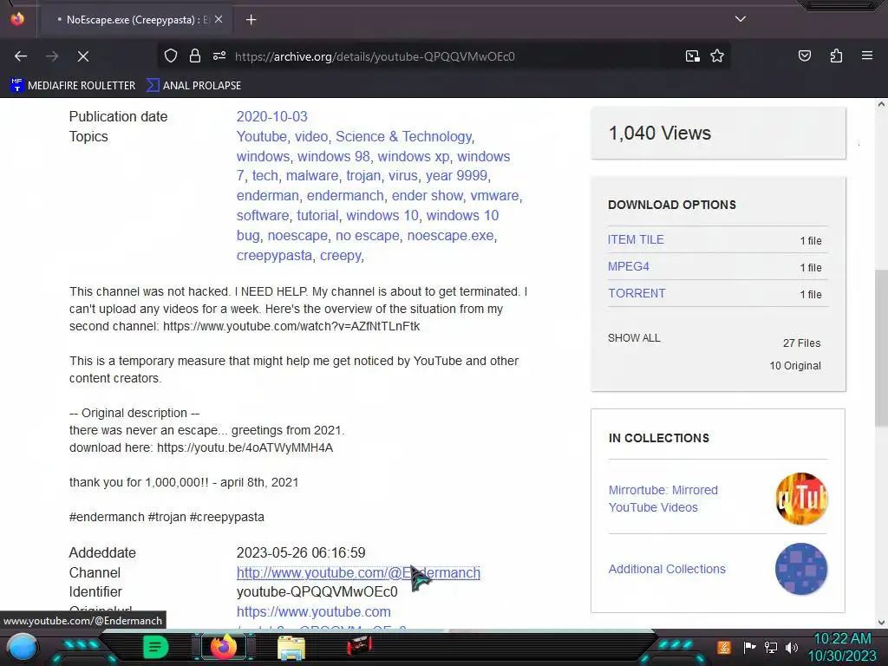Screen dimensions: 888x666
Task: Click the picture-in-picture icon in address bar
Action: coord(692,55)
